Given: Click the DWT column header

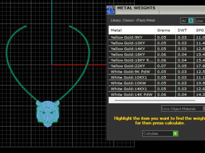Looking at the screenshot, I should tap(184, 30).
